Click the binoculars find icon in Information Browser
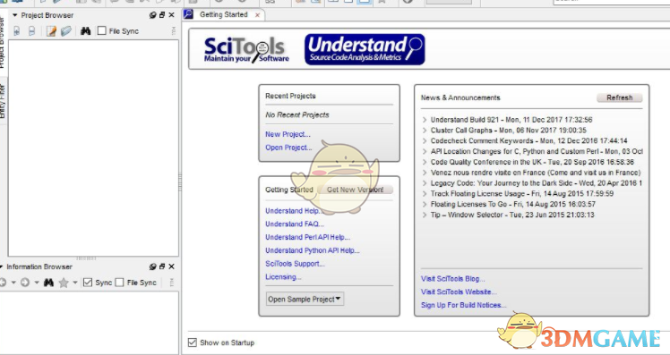 point(48,283)
